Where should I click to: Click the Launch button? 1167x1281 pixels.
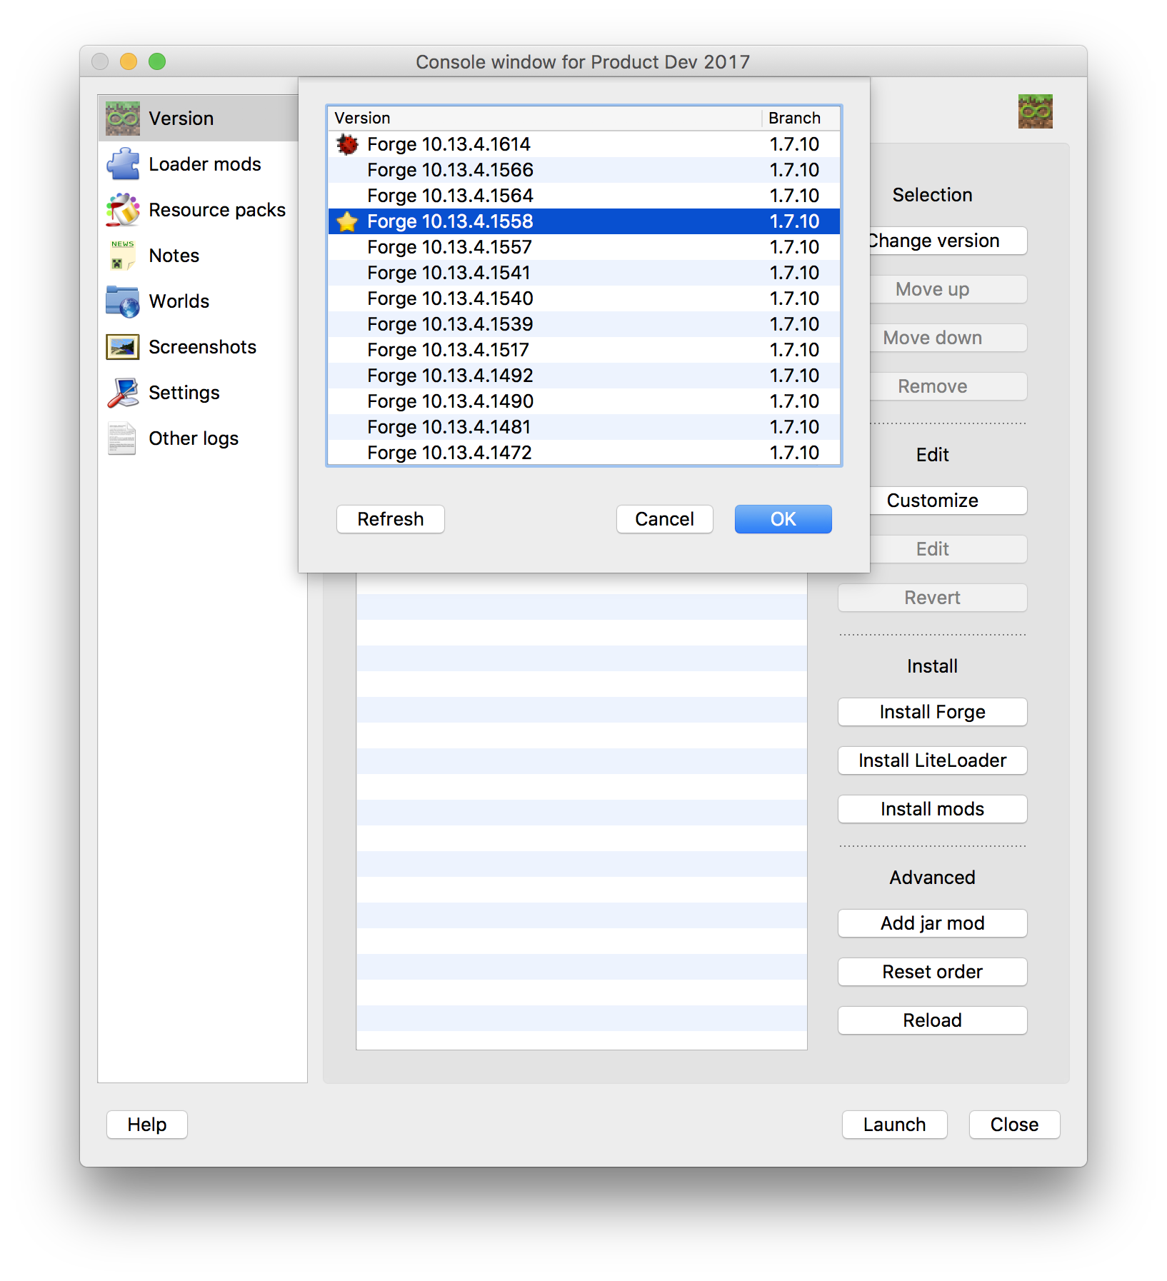pyautogui.click(x=895, y=1125)
